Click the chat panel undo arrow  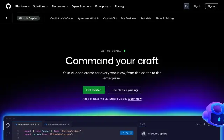pyautogui.click(x=197, y=124)
